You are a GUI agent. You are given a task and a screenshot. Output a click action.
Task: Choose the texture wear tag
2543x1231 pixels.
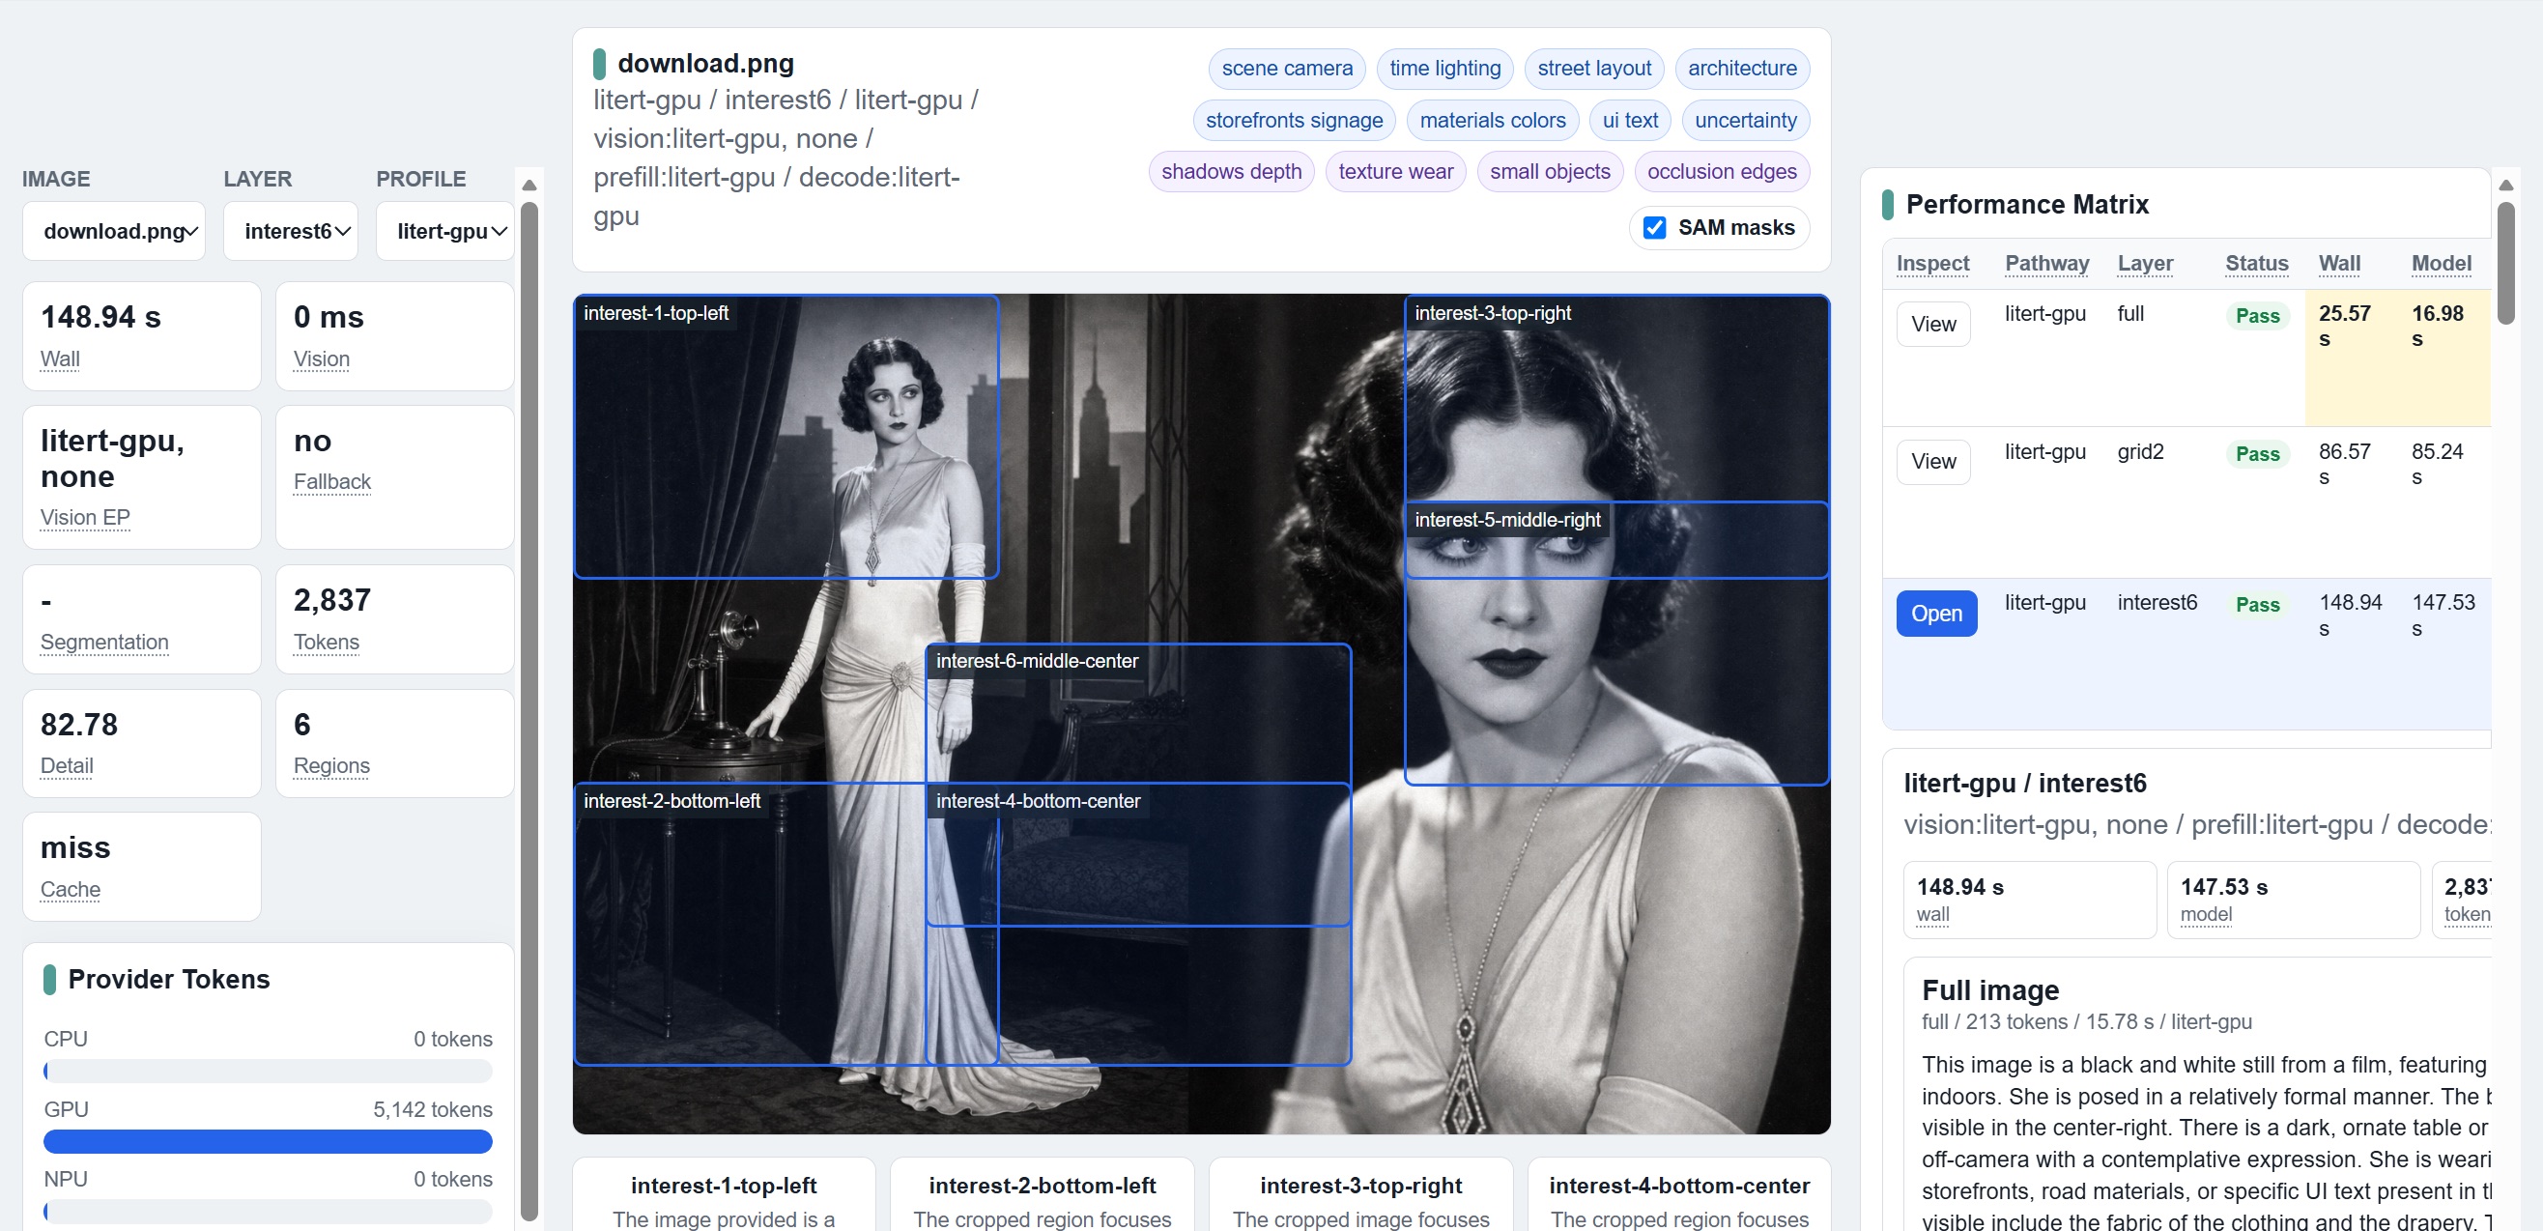1395,172
